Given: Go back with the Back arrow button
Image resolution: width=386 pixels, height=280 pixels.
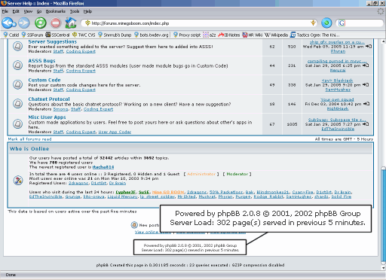Looking at the screenshot, I should click(9, 23).
